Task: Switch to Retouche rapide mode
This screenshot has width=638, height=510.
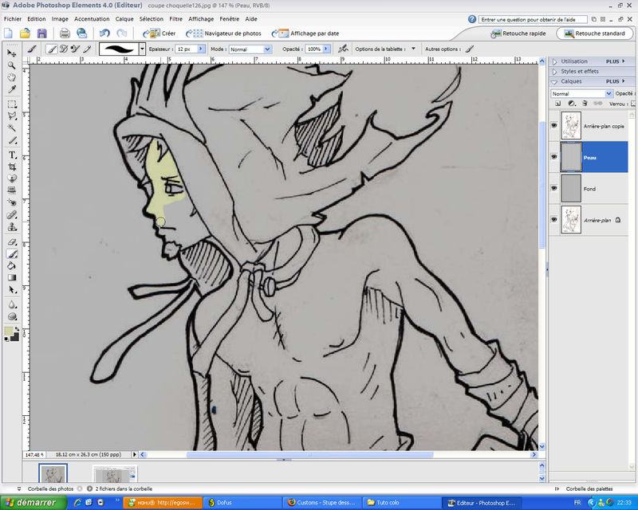Action: tap(518, 33)
